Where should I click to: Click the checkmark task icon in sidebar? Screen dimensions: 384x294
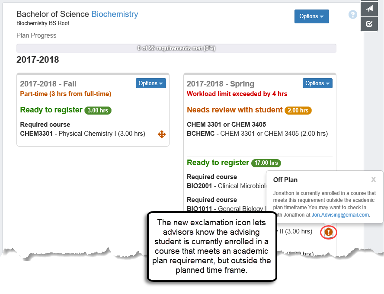pyautogui.click(x=369, y=24)
